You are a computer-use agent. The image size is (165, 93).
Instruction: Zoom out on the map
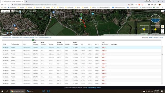click(163, 32)
